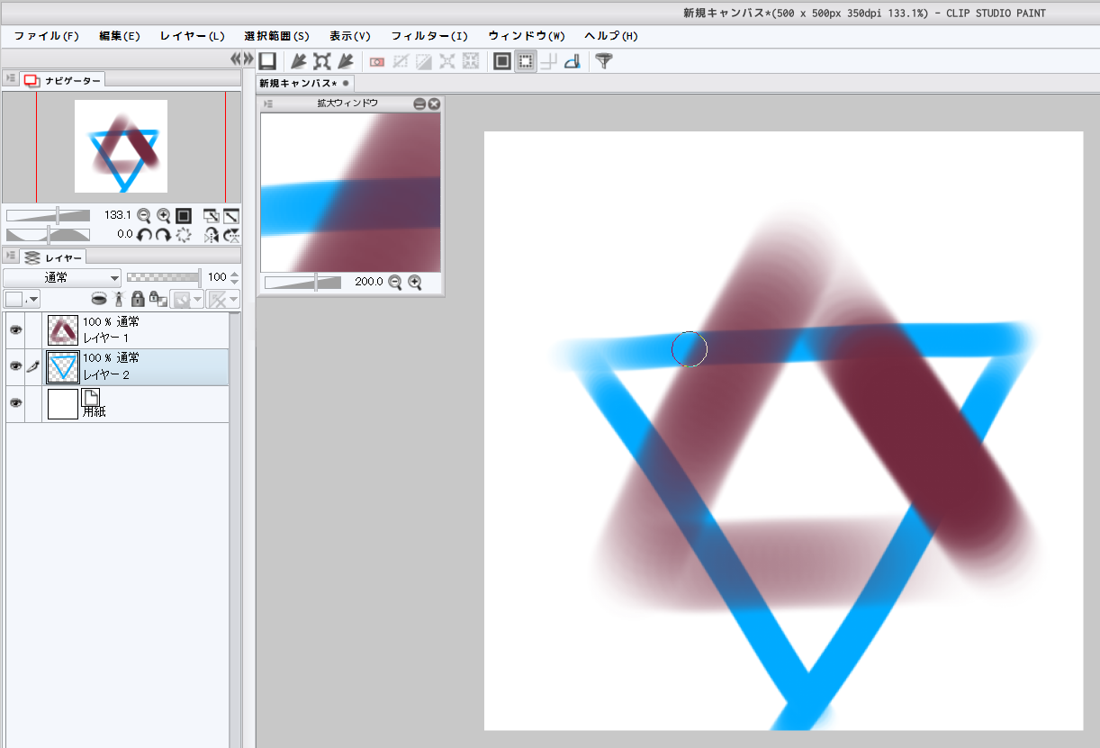
Task: Hide レイヤー 1 with its eye icon
Action: pyautogui.click(x=15, y=330)
